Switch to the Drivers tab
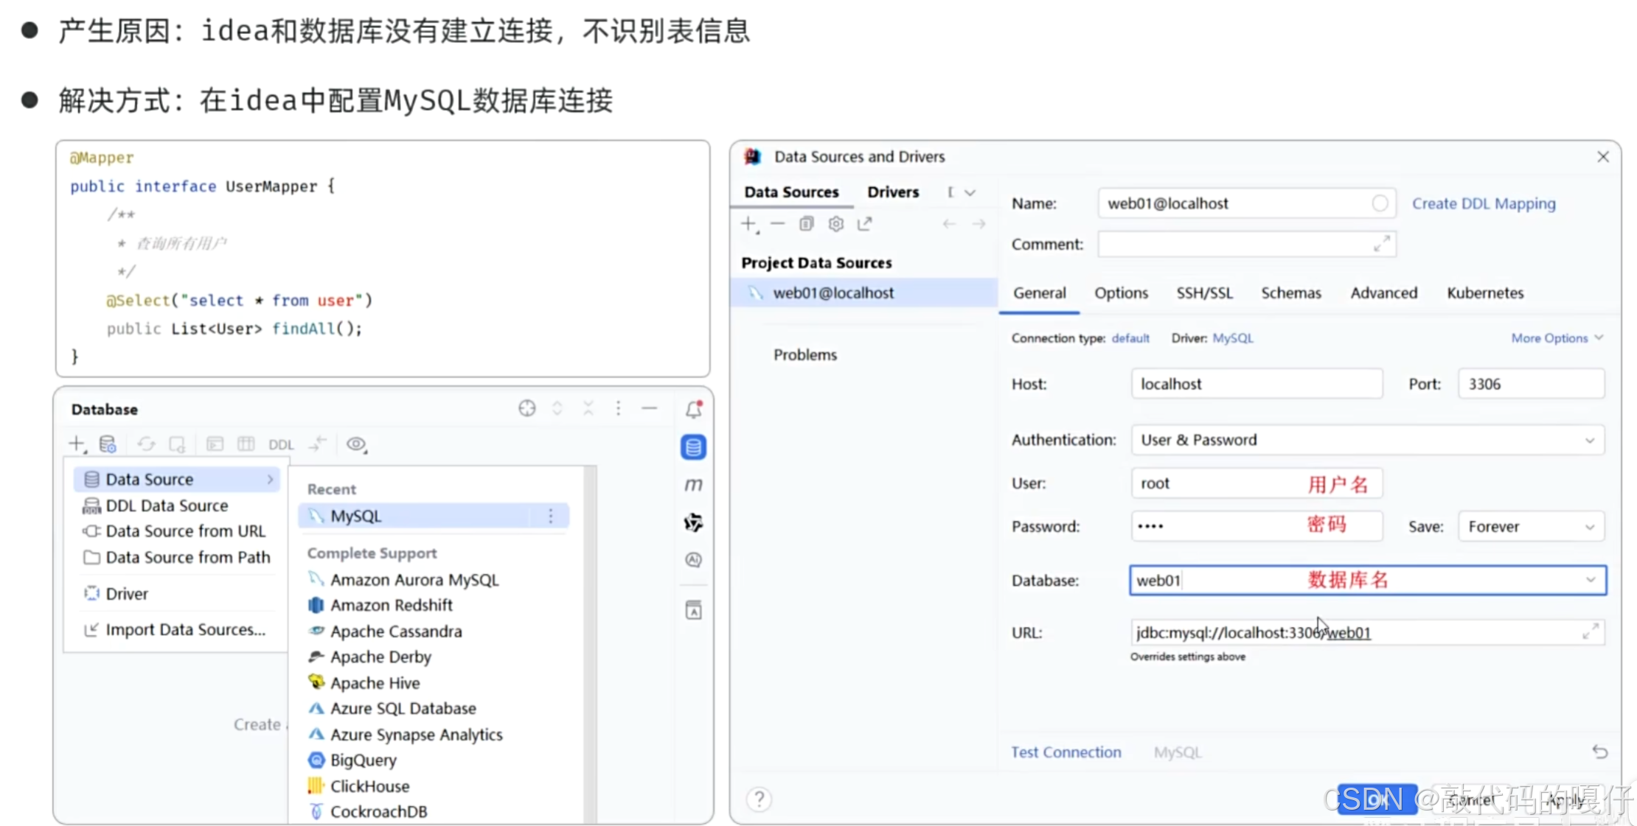The width and height of the screenshot is (1637, 826). pos(892,192)
